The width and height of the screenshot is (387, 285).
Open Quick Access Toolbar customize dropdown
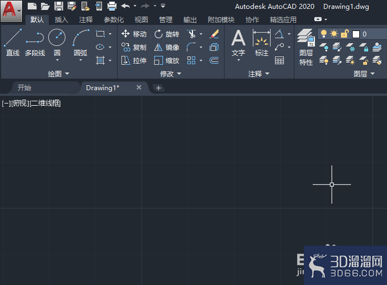tap(163, 6)
